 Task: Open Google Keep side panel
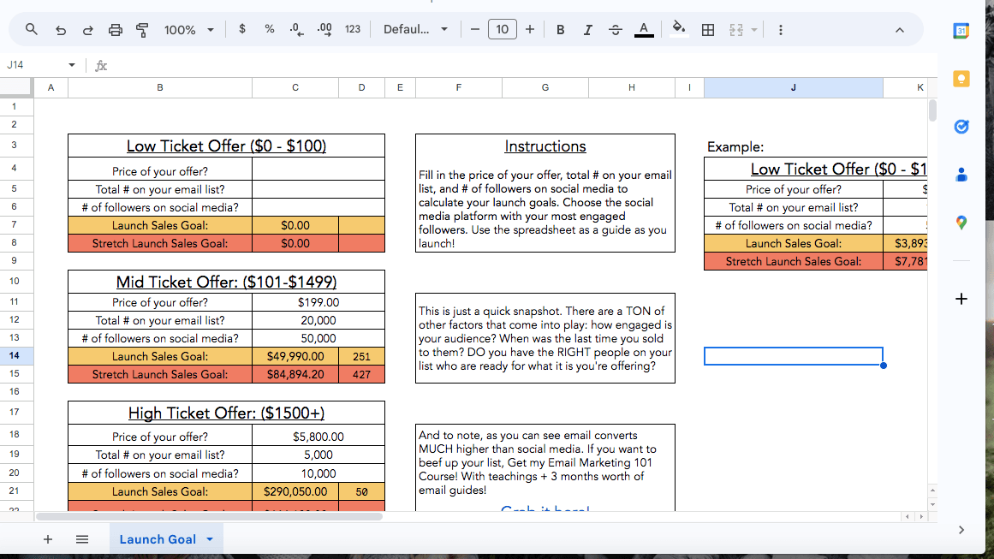tap(961, 79)
